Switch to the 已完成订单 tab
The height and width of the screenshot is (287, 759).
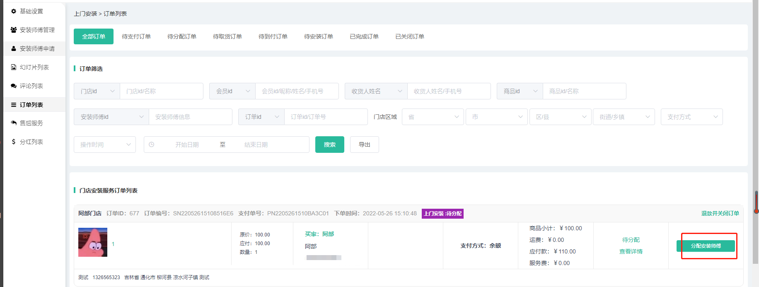pos(364,36)
